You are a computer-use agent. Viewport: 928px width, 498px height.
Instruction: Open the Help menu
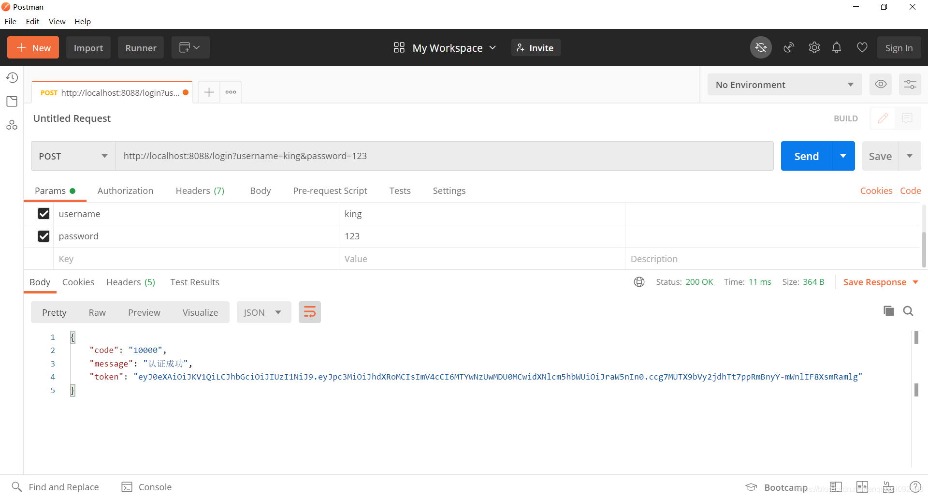click(x=83, y=21)
